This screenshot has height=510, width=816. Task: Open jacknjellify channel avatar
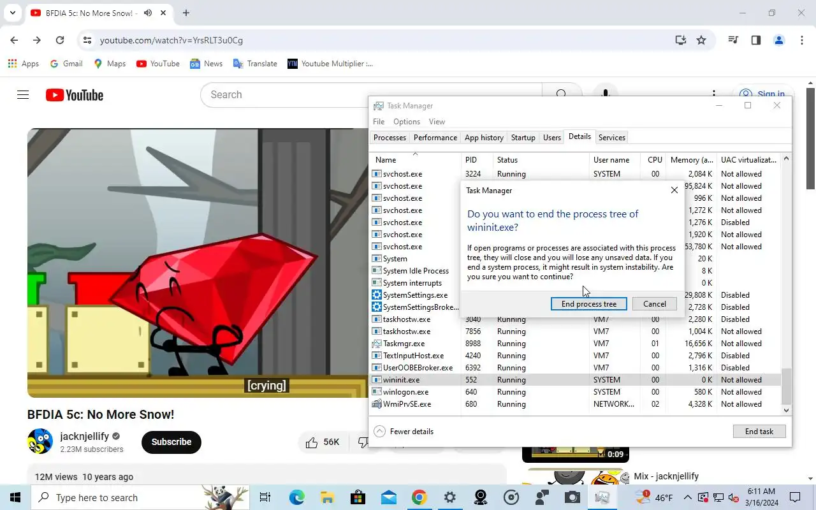40,441
